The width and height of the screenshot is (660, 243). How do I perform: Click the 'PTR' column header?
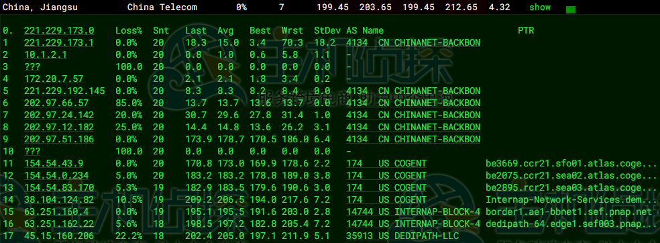[526, 31]
